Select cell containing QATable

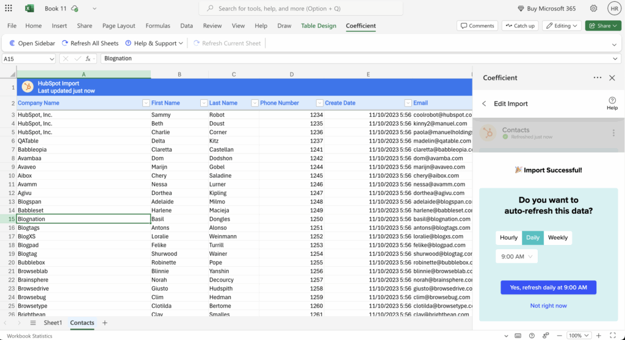pyautogui.click(x=83, y=141)
